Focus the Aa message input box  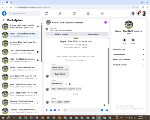[82, 110]
